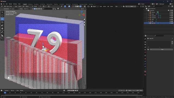Select the Transform tool in viewport toolbar

2,29
